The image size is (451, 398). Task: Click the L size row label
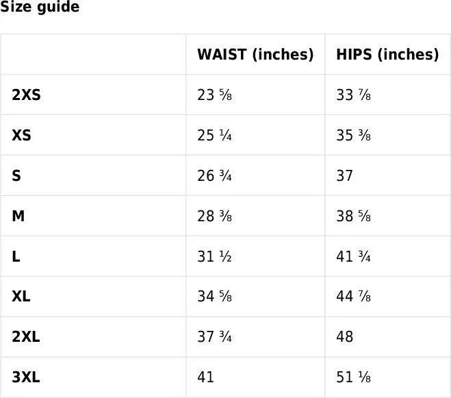16,257
